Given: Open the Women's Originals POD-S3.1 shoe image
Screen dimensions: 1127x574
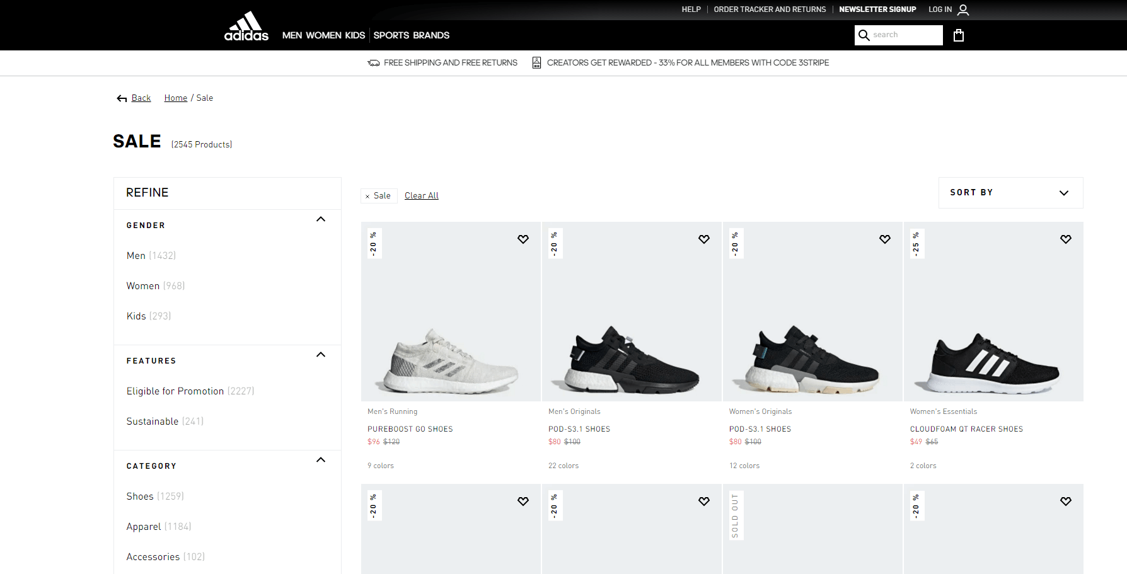Looking at the screenshot, I should [812, 311].
